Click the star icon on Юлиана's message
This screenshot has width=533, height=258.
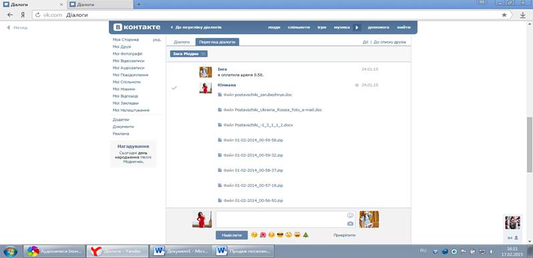[357, 85]
